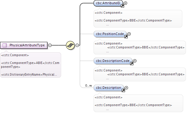This screenshot has width=188, height=113.
Task: Click the reference arrow icon on cbc:AttributeID
Action: click(x=122, y=6)
